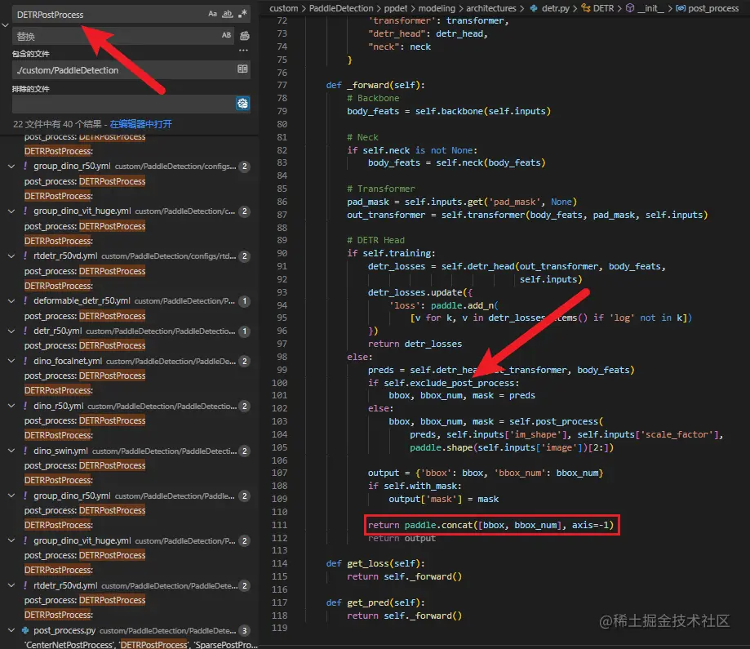Select the DETR class breadcrumb
Viewport: 750px width, 649px height.
[603, 8]
